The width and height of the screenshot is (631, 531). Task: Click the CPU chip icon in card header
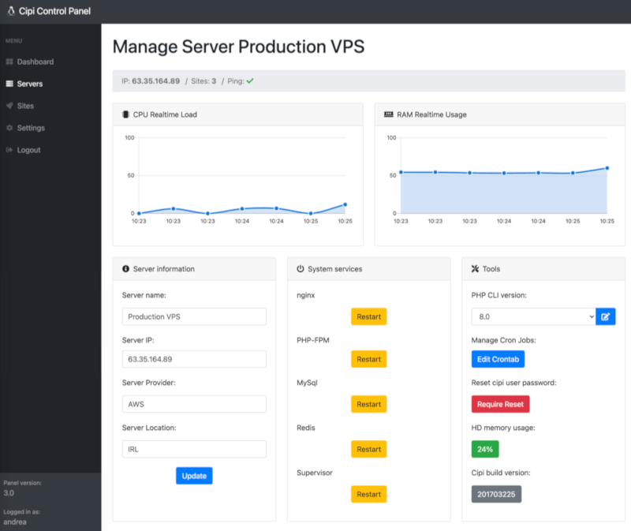tap(125, 114)
